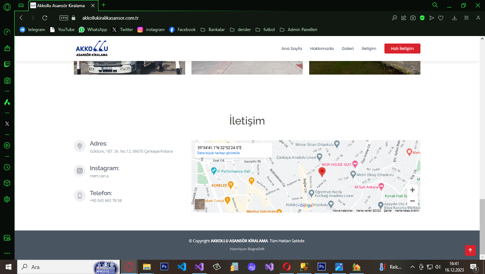The width and height of the screenshot is (485, 274).
Task: Open the X panel in sidebar
Action: tap(7, 124)
